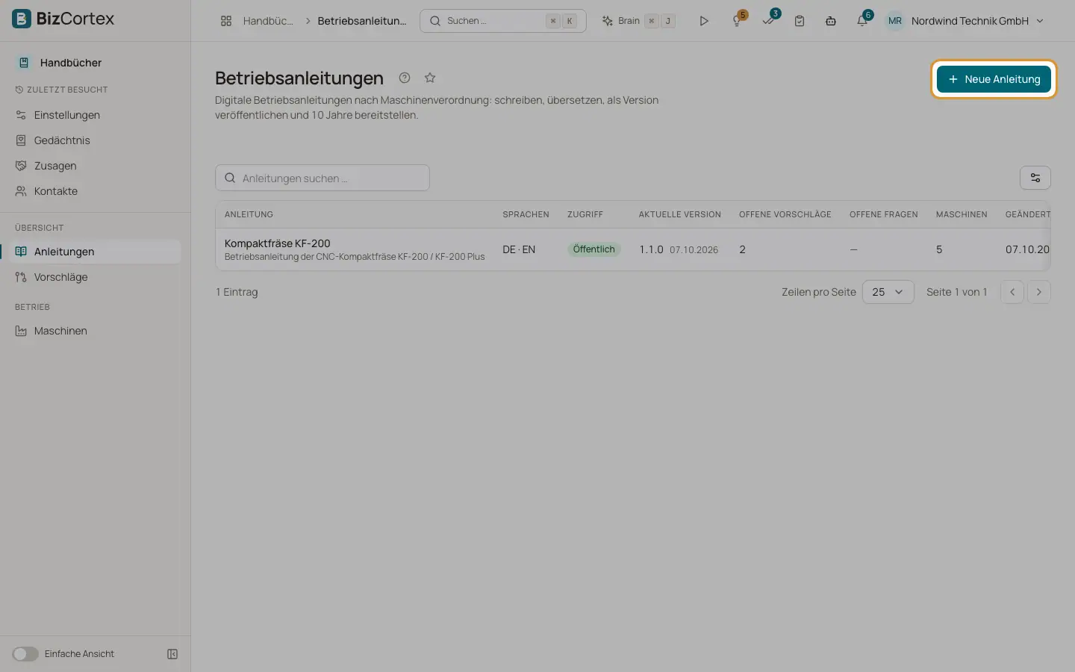Open the Handbücher sidebar header
1075x672 pixels.
coord(71,63)
